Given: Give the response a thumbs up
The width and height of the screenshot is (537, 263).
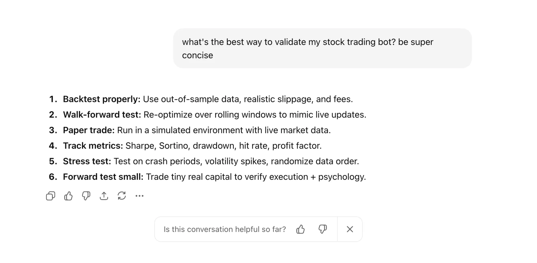Looking at the screenshot, I should (x=68, y=196).
